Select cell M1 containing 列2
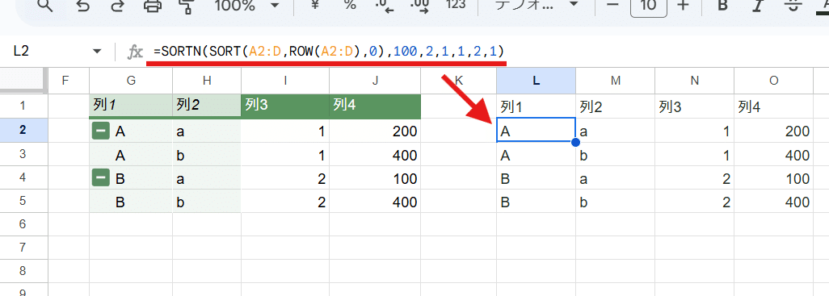This screenshot has height=296, width=829. click(x=616, y=106)
